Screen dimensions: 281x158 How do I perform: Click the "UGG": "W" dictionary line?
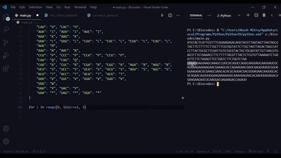pos(47,83)
